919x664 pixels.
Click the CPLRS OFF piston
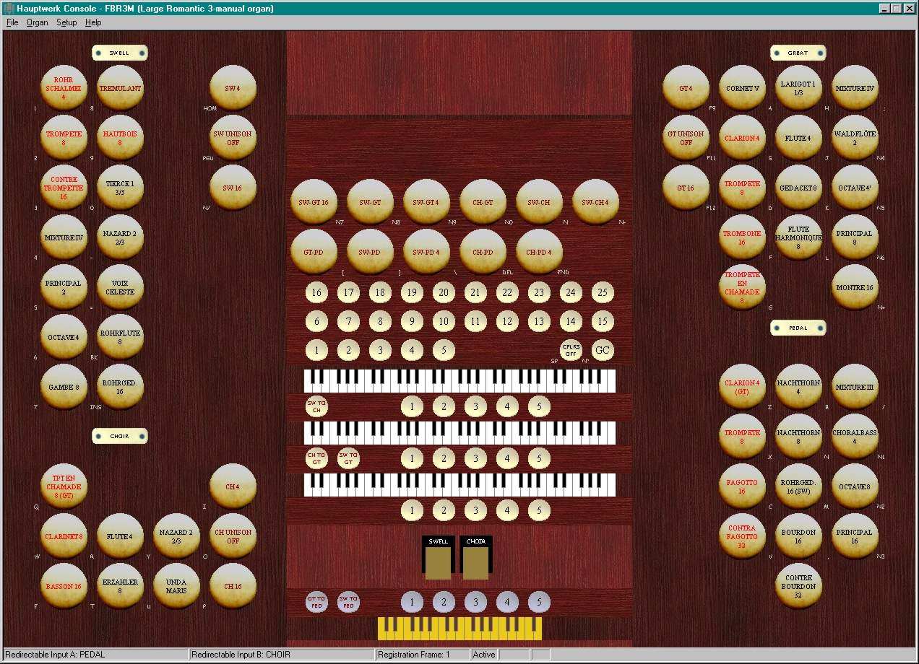tap(571, 350)
